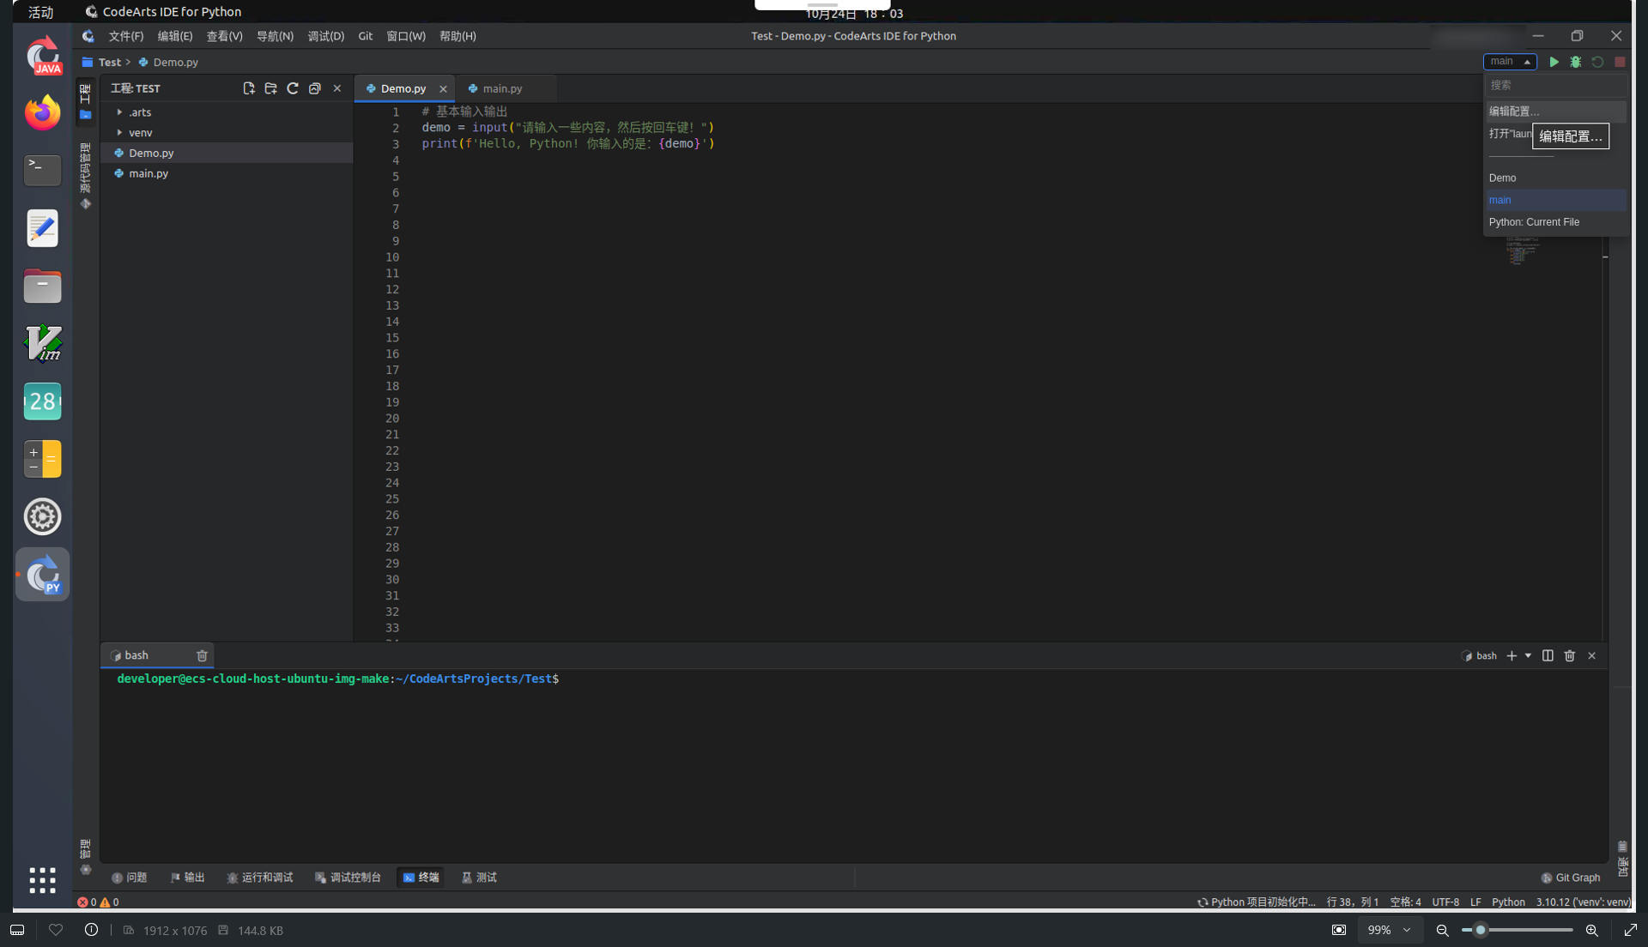Choose Python: Current File configuration
Viewport: 1648px width, 947px height.
[1534, 222]
